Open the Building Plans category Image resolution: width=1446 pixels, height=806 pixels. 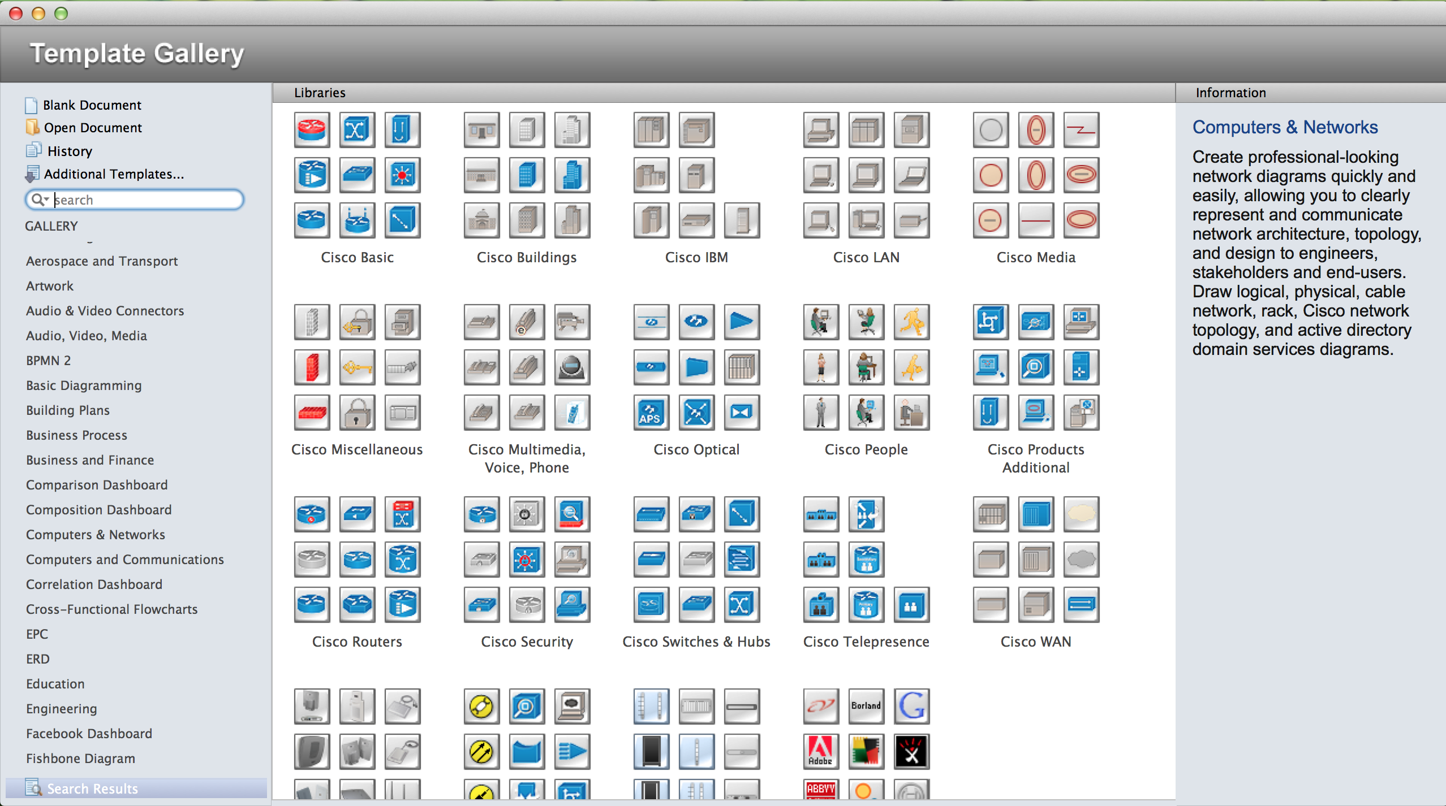[x=67, y=410]
